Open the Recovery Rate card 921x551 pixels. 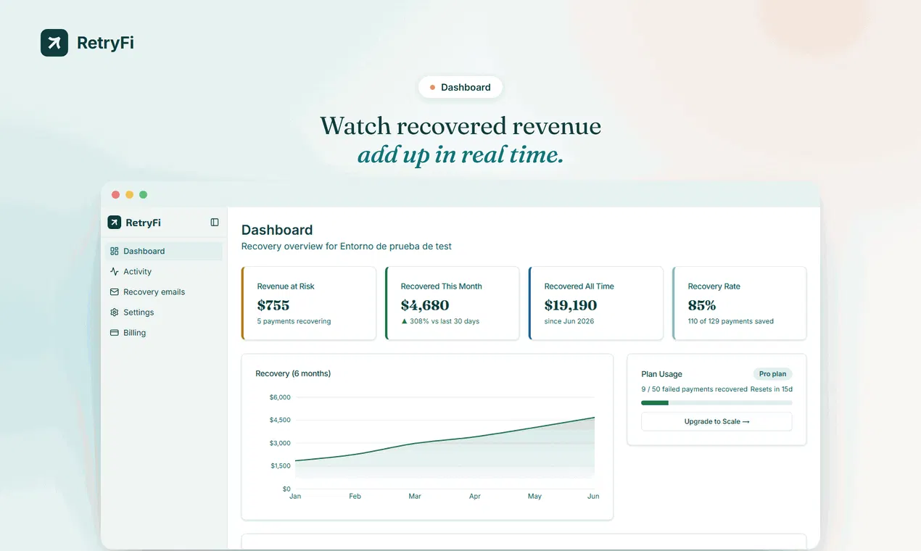click(740, 303)
